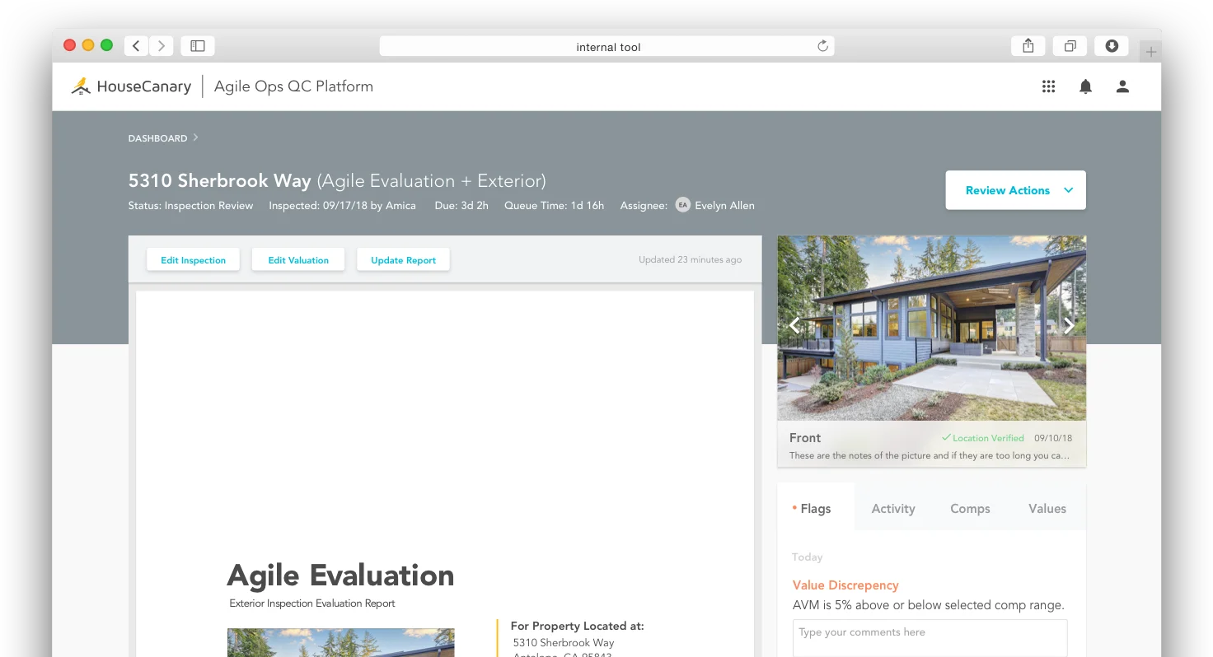The width and height of the screenshot is (1213, 657).
Task: Open the browser downloads button
Action: click(1112, 46)
